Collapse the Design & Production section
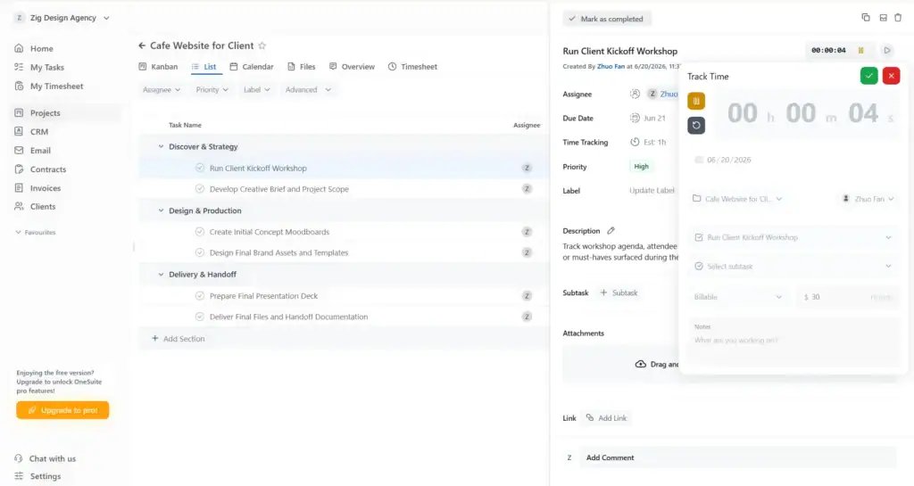Image resolution: width=914 pixels, height=486 pixels. [161, 210]
